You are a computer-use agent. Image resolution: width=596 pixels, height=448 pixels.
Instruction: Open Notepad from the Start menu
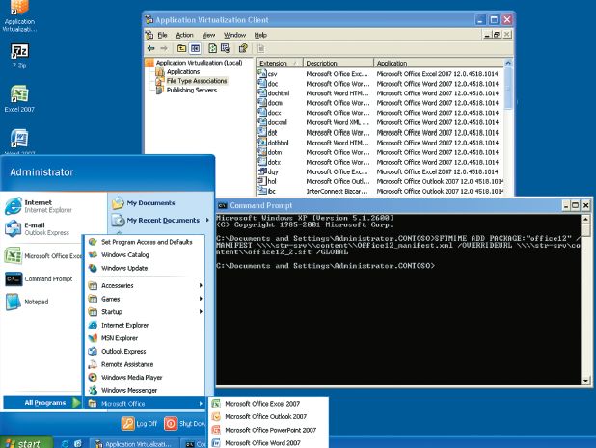tap(39, 302)
